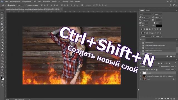Screen dimensions: 178x100
Task: Select the Слой 1 layer thumbnail
Action: [x=144, y=73]
